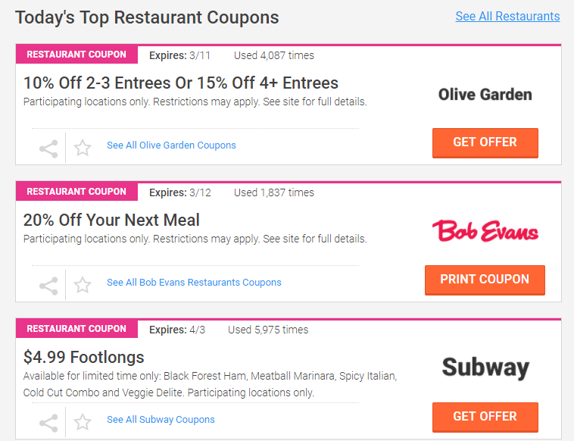
Task: Select the 10% Off 2-3 Entrees coupon title
Action: (181, 83)
